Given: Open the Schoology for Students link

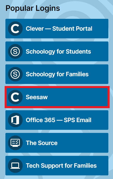Looking at the screenshot, I should [x=57, y=51].
